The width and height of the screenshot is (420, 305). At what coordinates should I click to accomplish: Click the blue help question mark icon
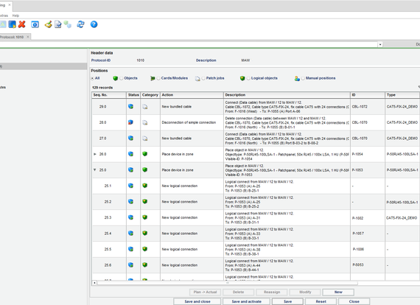click(94, 24)
